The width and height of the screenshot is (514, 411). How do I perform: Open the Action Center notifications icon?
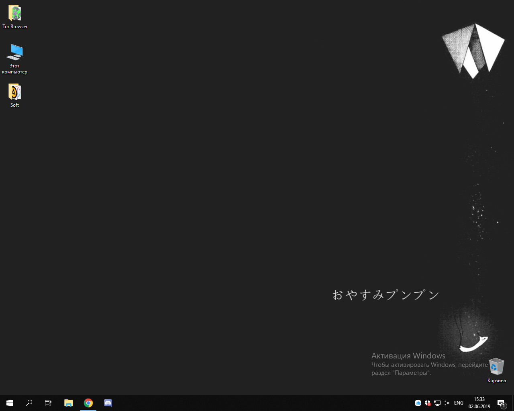tap(501, 403)
